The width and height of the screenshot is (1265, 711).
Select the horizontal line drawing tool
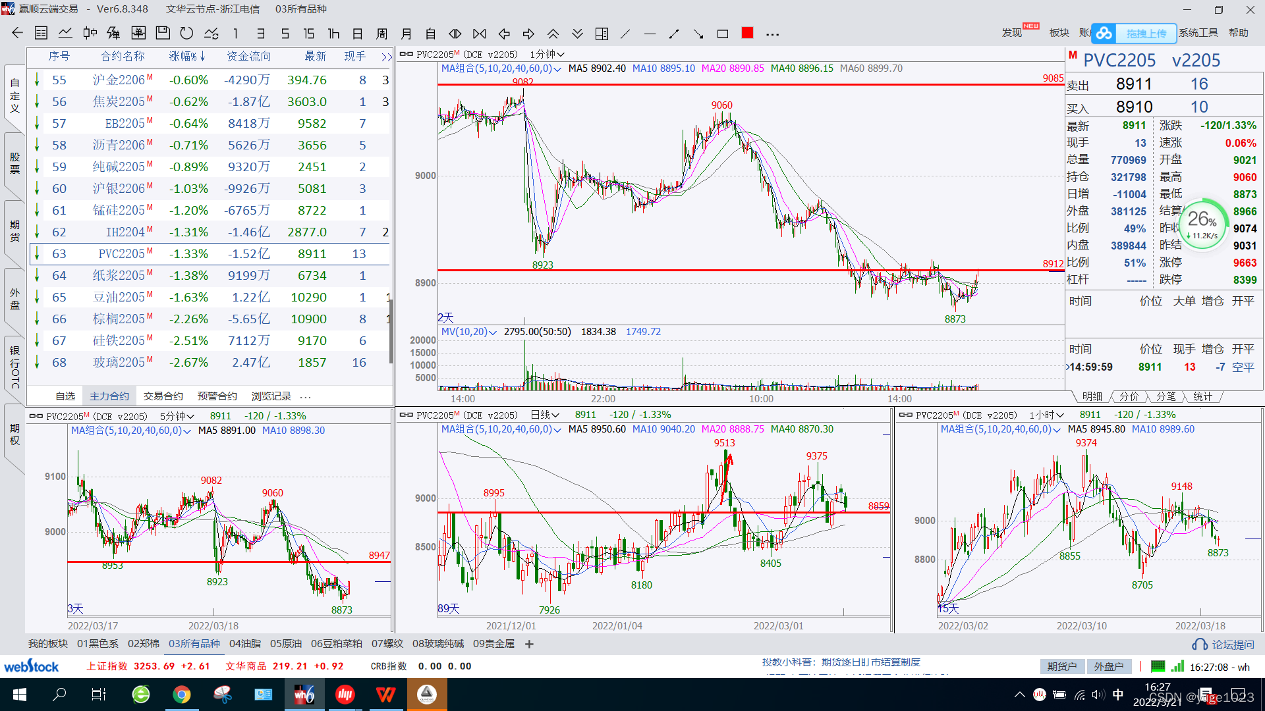(650, 34)
